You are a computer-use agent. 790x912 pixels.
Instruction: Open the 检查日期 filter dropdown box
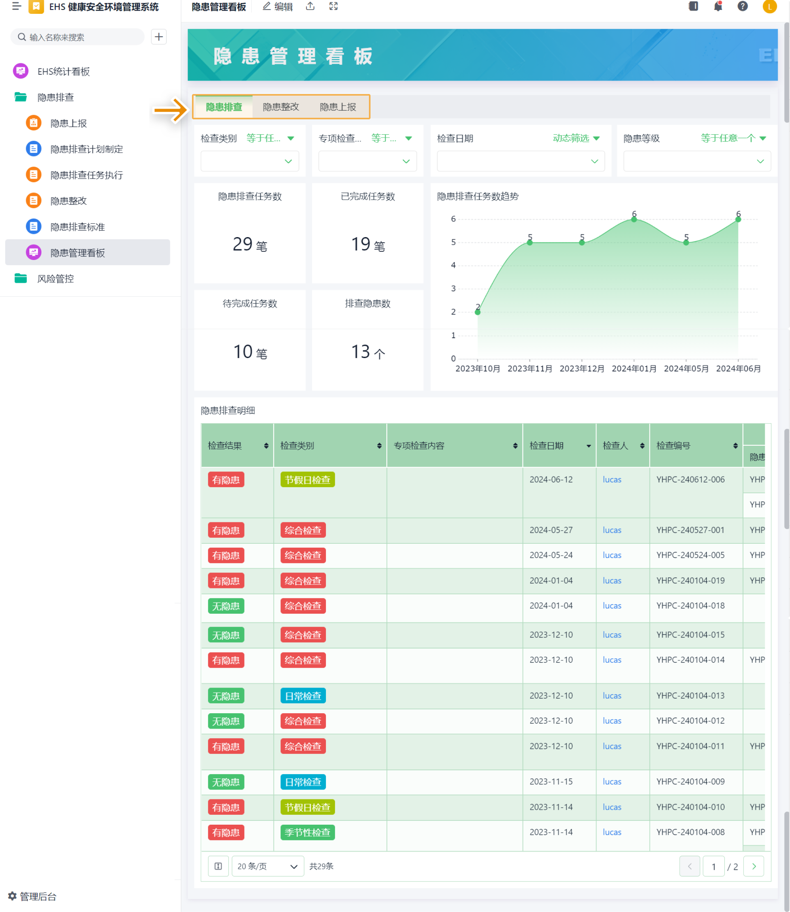[520, 161]
